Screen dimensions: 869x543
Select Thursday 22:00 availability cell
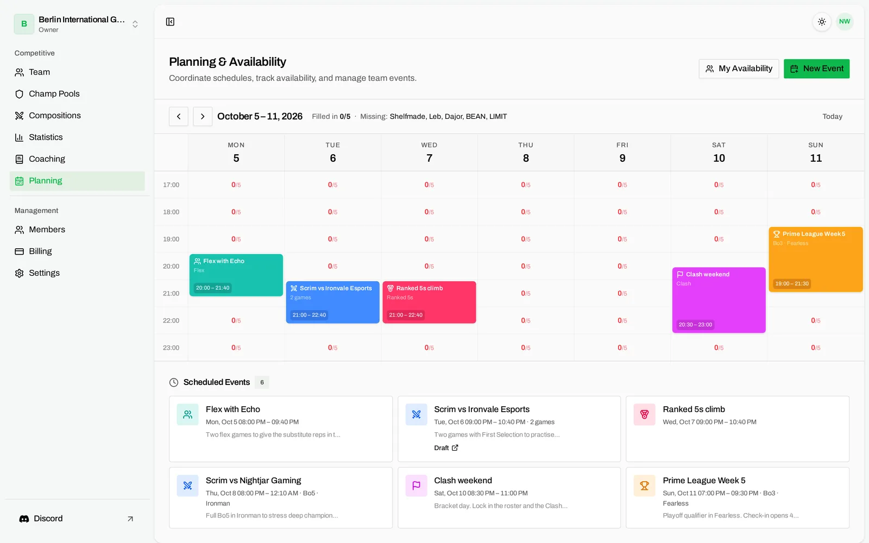pos(526,320)
